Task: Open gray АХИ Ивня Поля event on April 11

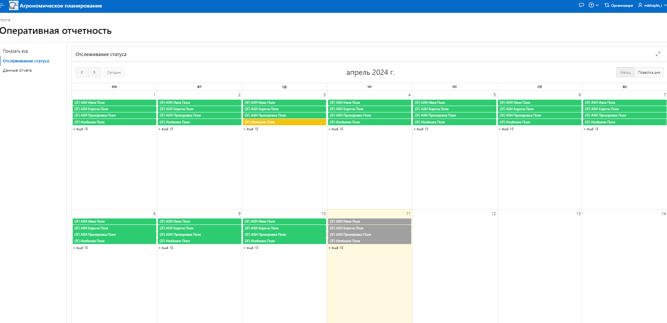Action: [x=369, y=221]
